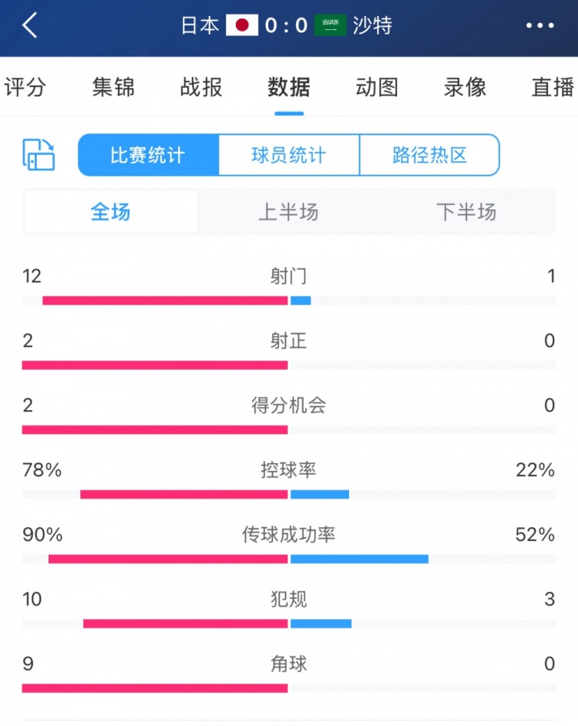Open the 动图 GIF tab

(x=376, y=88)
